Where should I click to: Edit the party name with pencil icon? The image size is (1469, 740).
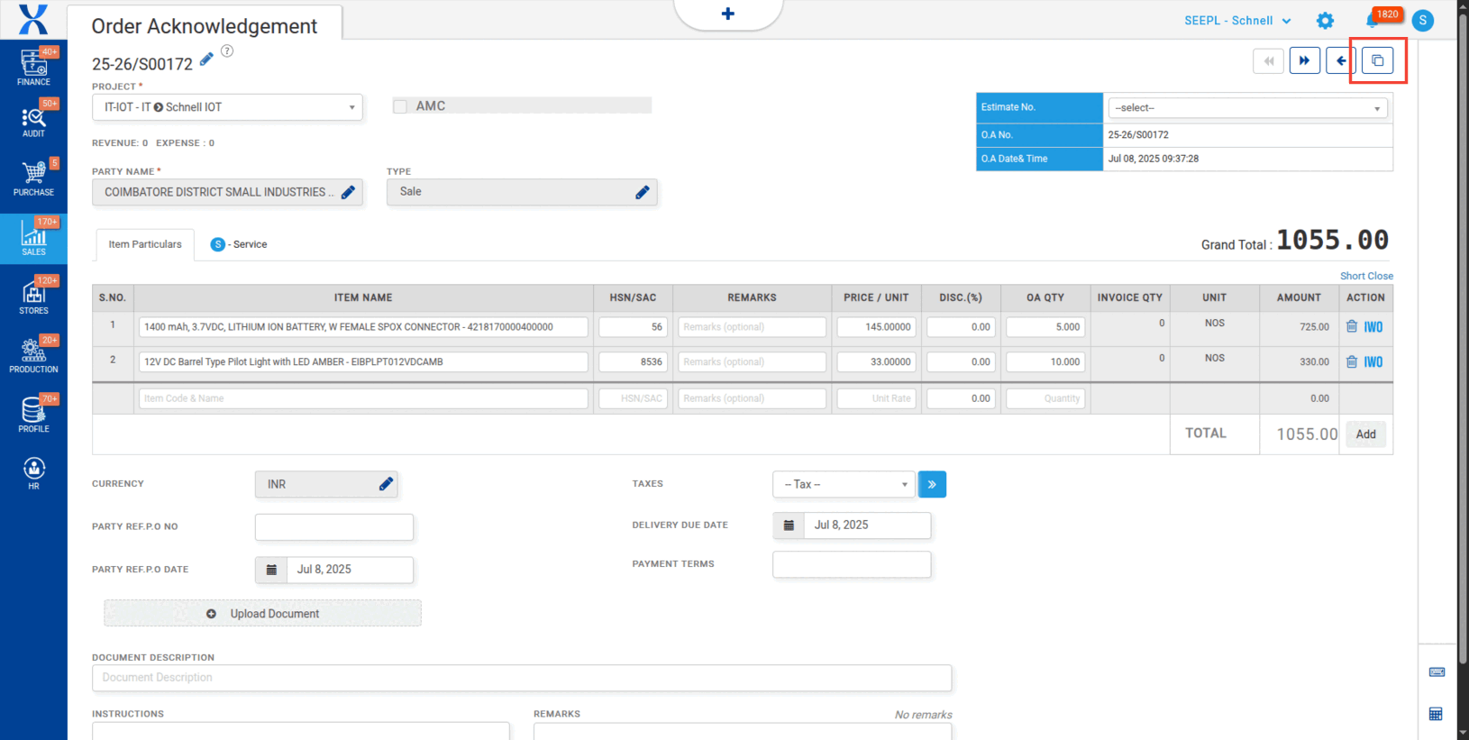(x=348, y=192)
